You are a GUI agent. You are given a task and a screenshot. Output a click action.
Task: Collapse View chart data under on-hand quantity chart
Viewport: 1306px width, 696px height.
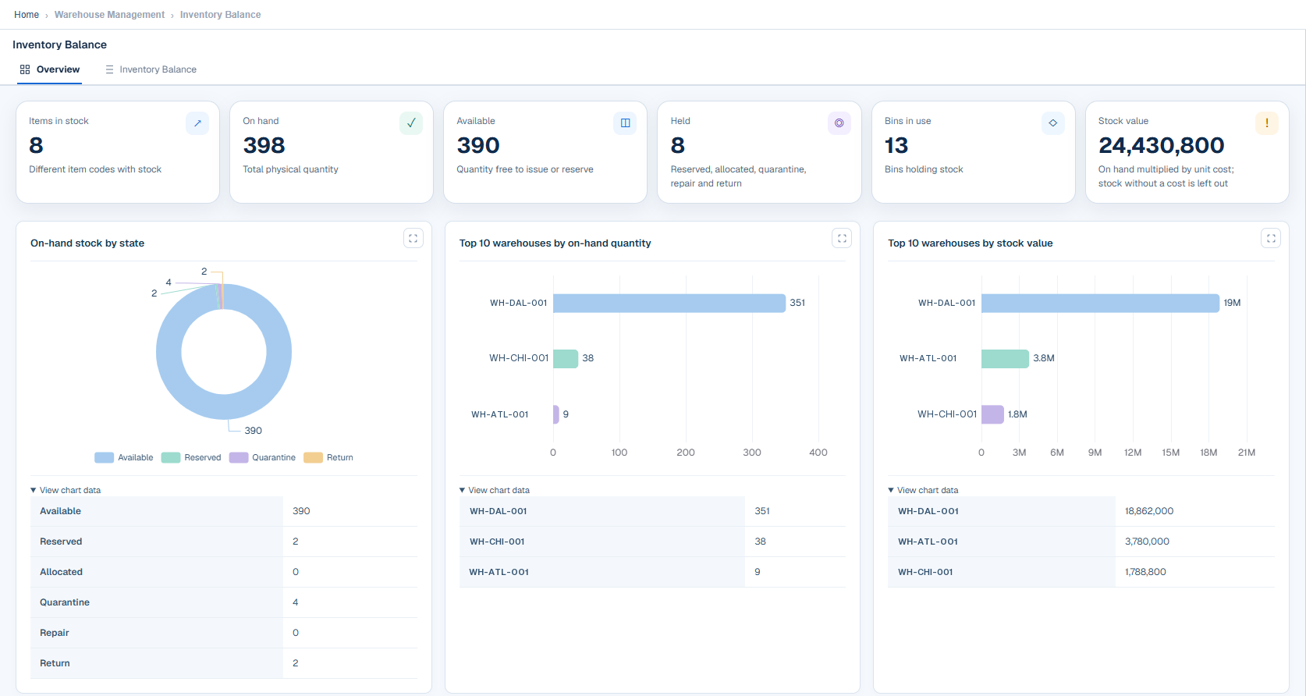coord(495,490)
